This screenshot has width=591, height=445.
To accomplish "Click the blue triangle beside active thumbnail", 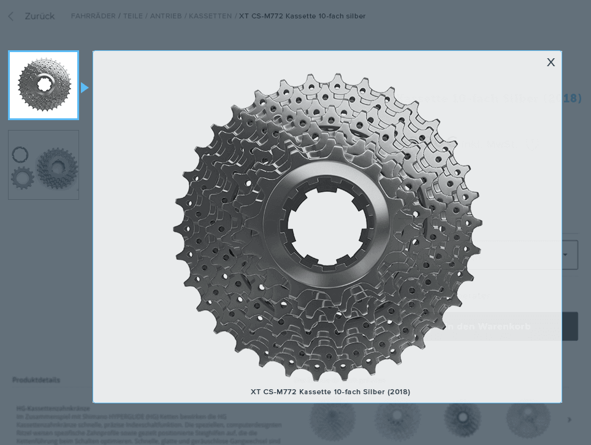I will click(85, 88).
